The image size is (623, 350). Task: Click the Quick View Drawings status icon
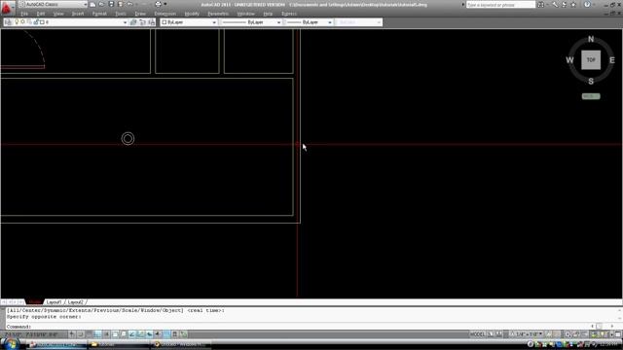click(499, 334)
